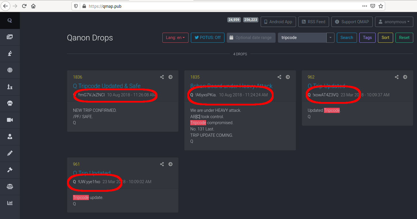Open the chess pieces sidebar icon
The height and width of the screenshot is (219, 417).
(10, 87)
